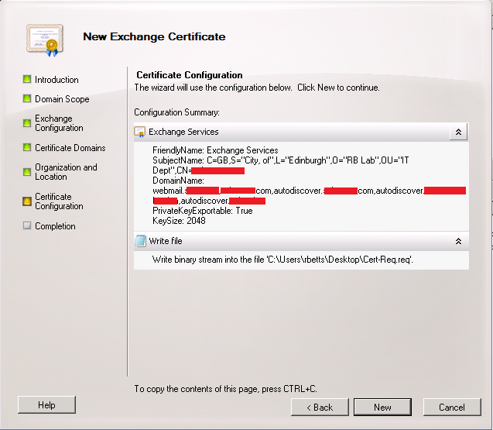Go to the Exchange Configuration step
This screenshot has width=493, height=430.
pos(59,123)
